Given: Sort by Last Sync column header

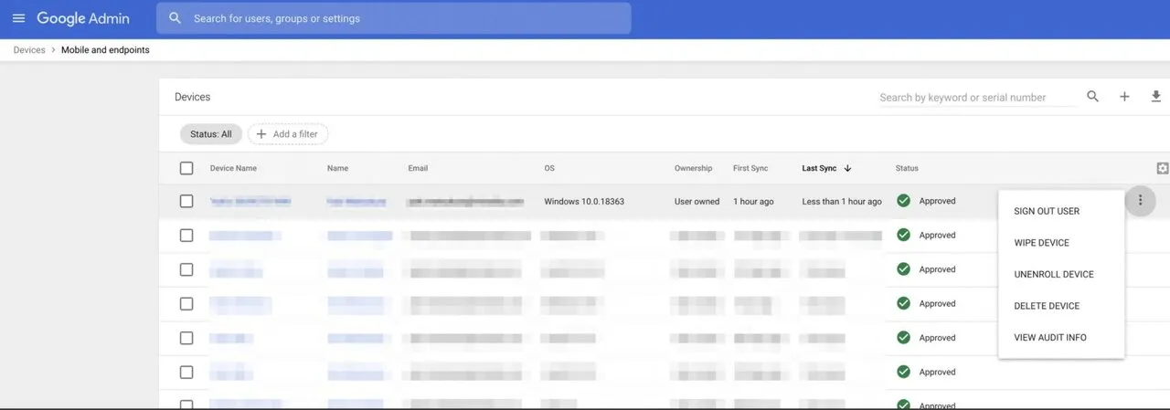Looking at the screenshot, I should tap(819, 168).
